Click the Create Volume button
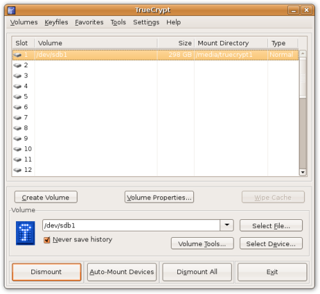 pos(45,197)
